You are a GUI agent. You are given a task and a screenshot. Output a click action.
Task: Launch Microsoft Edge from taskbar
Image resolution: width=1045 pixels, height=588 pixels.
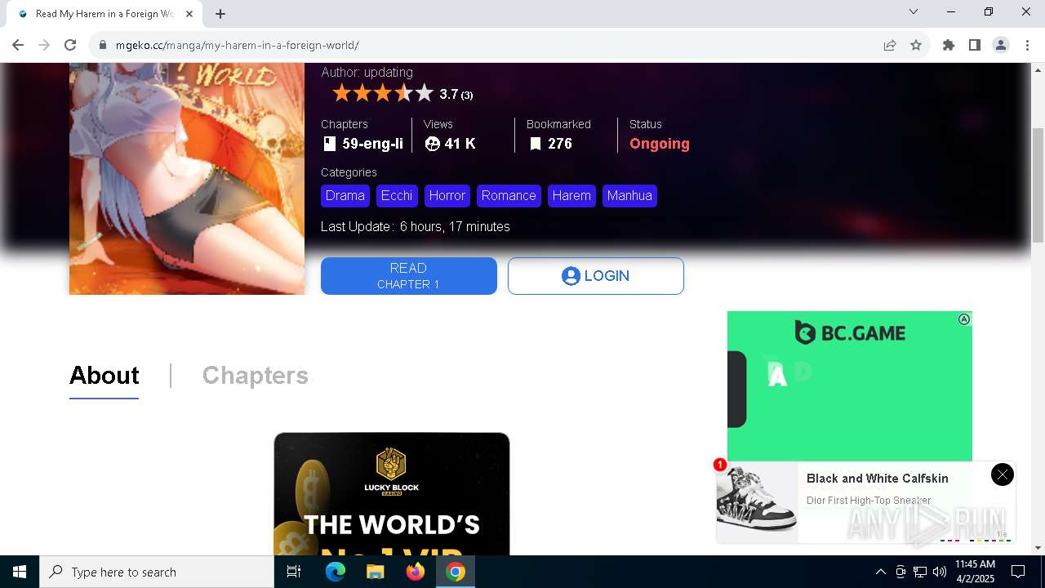[336, 572]
